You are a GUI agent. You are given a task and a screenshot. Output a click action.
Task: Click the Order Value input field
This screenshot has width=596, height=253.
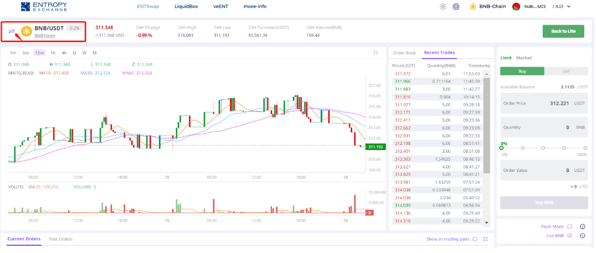[544, 171]
